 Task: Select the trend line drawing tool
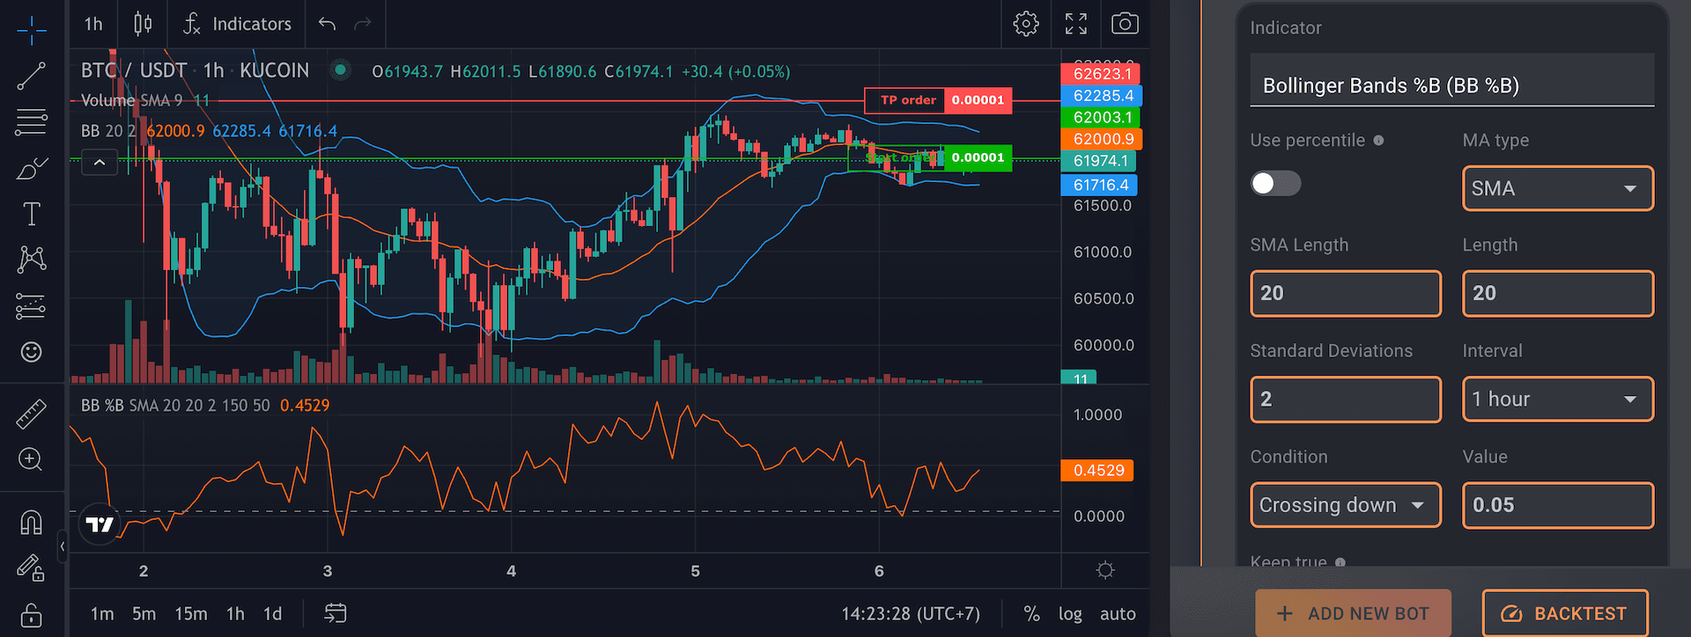[31, 77]
